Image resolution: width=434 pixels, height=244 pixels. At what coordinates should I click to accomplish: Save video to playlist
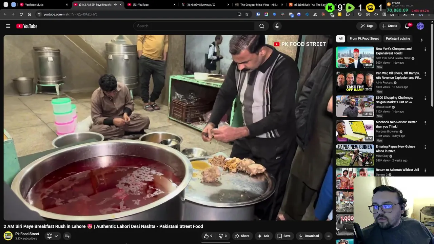tap(284, 236)
